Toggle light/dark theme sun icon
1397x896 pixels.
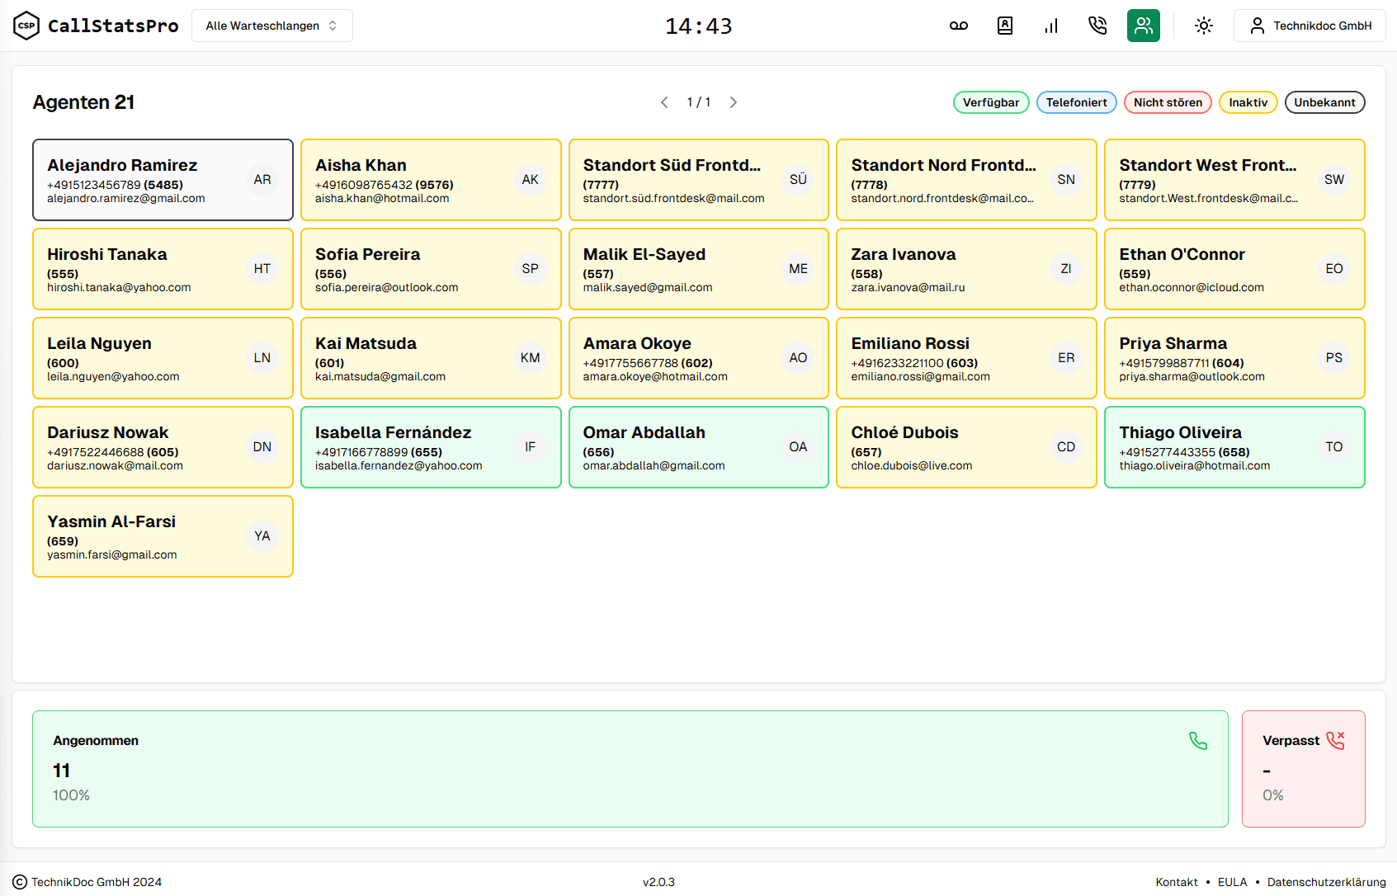[1203, 26]
